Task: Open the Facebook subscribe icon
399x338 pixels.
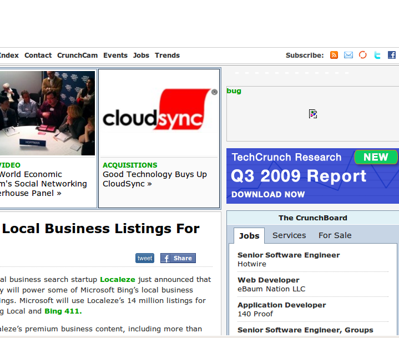Action: [392, 55]
